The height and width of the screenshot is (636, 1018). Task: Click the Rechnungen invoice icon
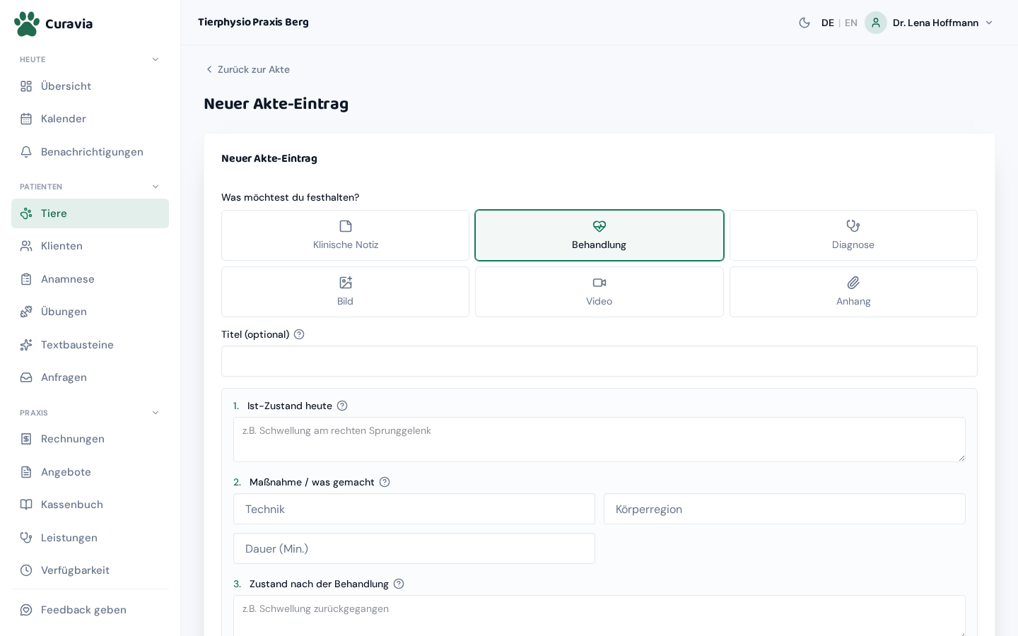click(26, 439)
